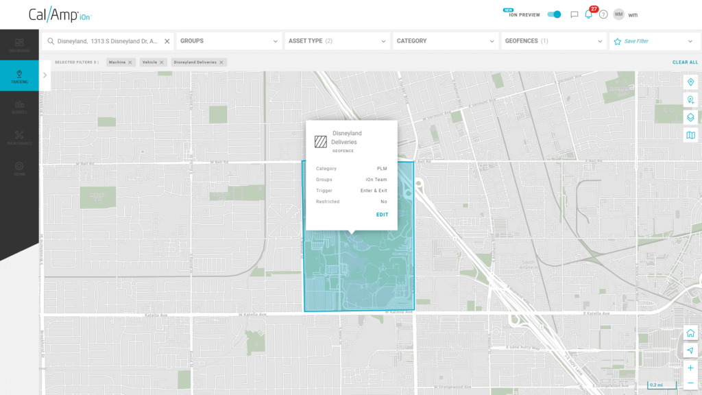Switch to the Tracking tab
Image resolution: width=702 pixels, height=395 pixels.
coord(19,75)
